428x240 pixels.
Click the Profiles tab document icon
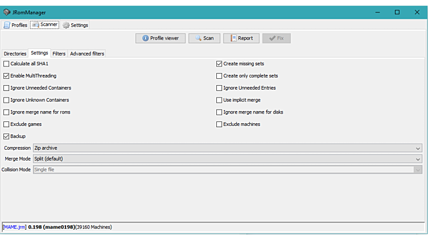[7, 25]
